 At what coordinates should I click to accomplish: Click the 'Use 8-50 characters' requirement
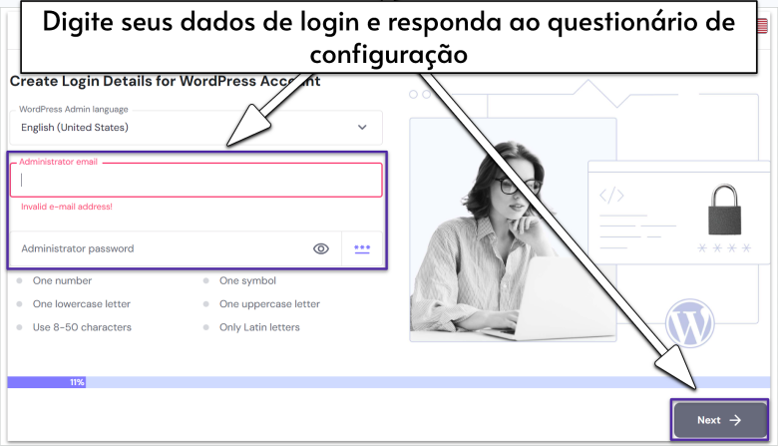pos(82,327)
